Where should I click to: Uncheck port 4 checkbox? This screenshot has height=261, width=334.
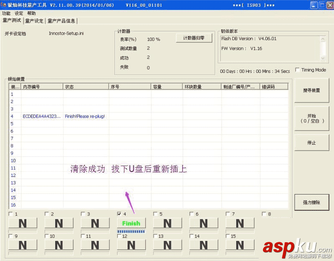click(119, 214)
